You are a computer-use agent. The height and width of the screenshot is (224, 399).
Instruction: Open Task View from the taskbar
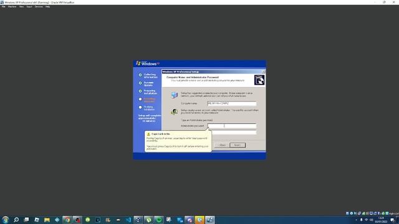coord(26,220)
